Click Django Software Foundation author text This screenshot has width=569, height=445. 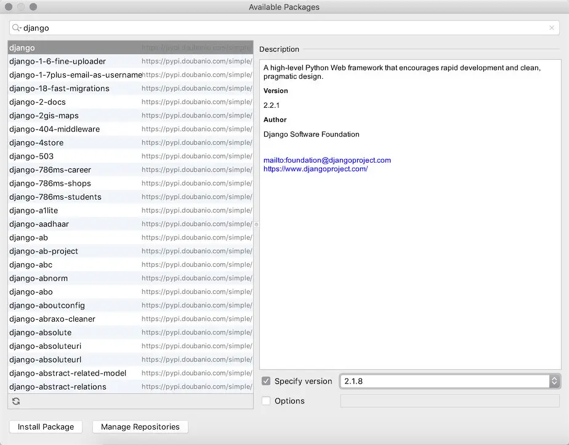(x=312, y=134)
